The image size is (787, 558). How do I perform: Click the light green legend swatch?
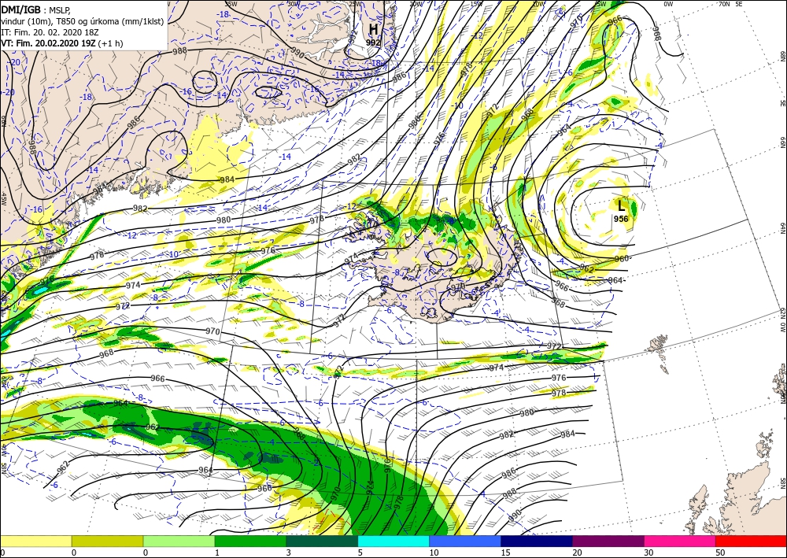(179, 541)
